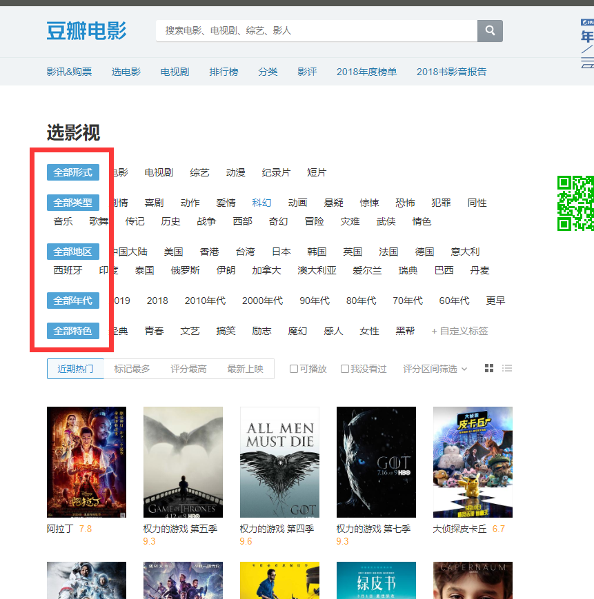The height and width of the screenshot is (599, 594).
Task: Open 影讯&购票 in navigation bar
Action: coord(69,72)
